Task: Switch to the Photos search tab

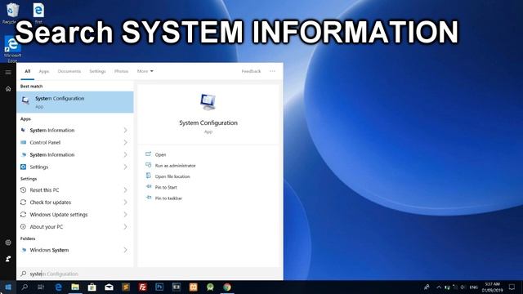Action: coord(121,71)
